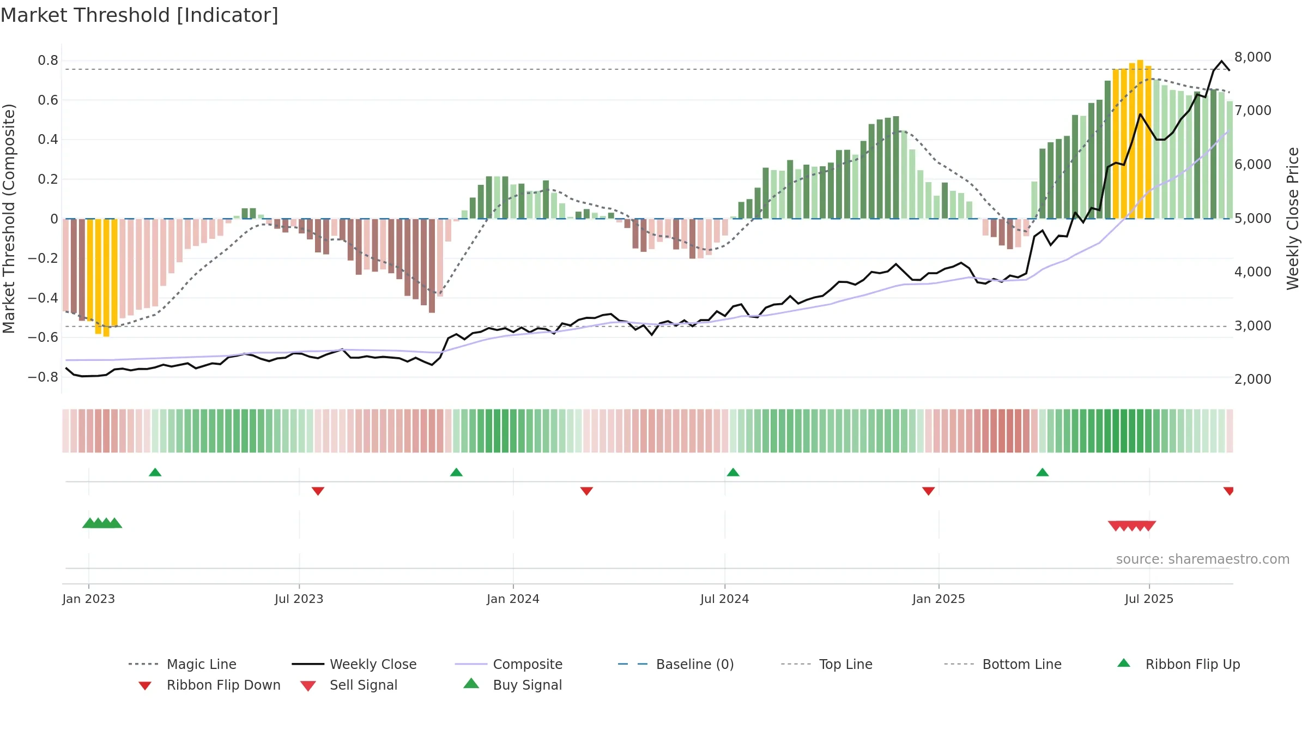Screen dimensions: 1308x736
Task: Select the red Ribbon Flip Down marker at Jul 2023
Action: click(x=318, y=491)
